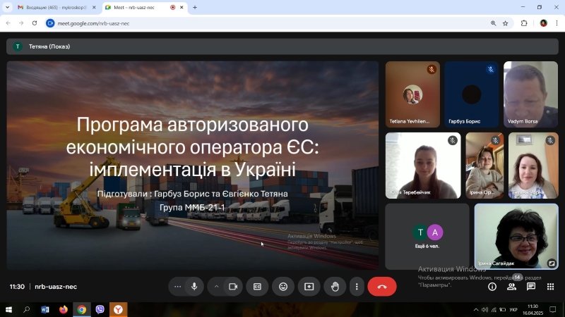Open the emoji reactions button
The width and height of the screenshot is (565, 317).
tap(283, 287)
